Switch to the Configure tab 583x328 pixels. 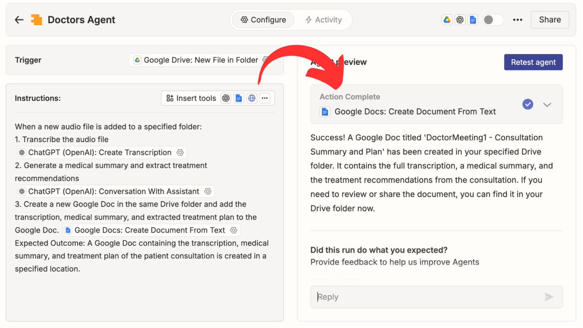(263, 20)
